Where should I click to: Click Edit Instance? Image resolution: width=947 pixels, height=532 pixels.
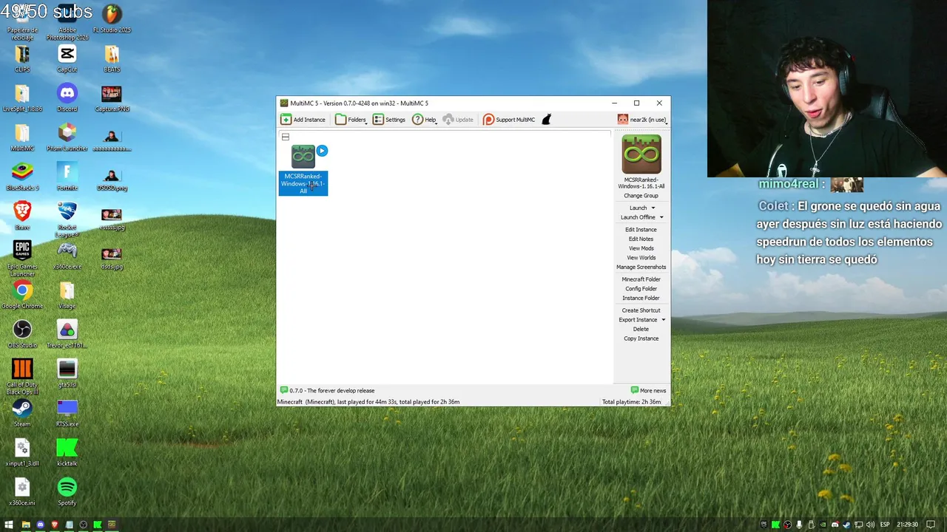click(641, 230)
